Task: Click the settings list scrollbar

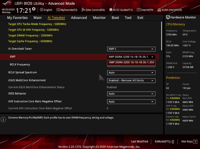Action: point(162,36)
